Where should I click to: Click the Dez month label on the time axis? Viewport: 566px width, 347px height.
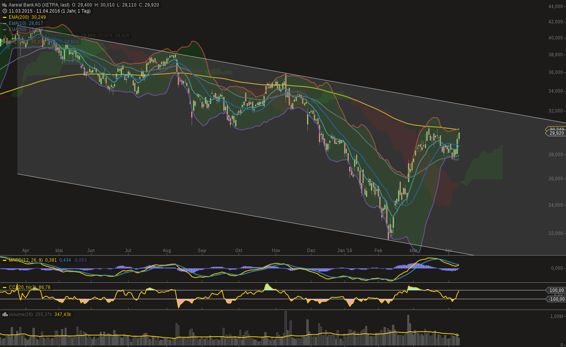311,251
